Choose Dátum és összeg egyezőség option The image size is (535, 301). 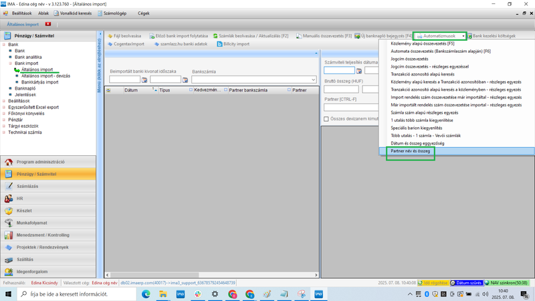[417, 143]
